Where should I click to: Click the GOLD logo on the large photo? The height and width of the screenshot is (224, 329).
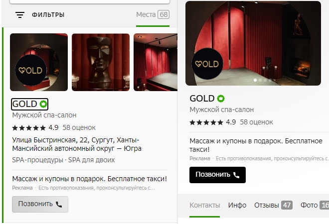(207, 64)
